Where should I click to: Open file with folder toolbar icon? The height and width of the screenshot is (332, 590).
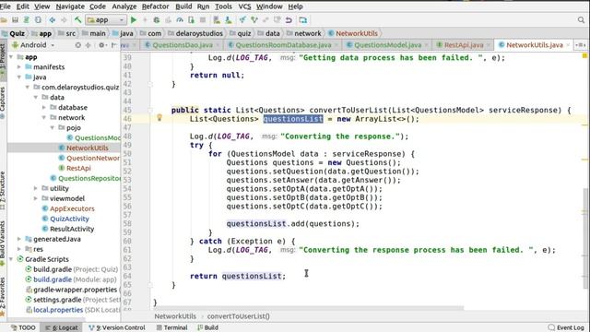coord(4,20)
